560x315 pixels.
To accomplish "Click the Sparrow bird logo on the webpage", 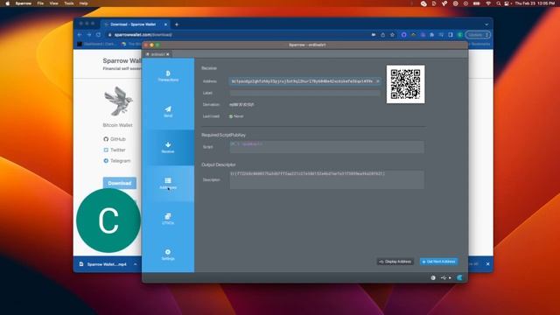I will tap(118, 101).
